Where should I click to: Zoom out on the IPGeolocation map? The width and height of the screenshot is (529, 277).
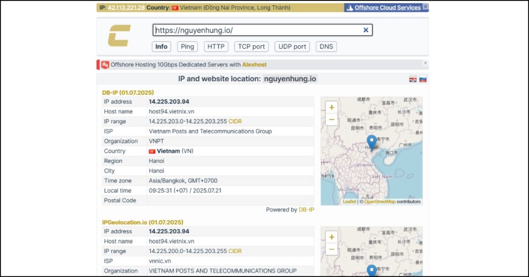pyautogui.click(x=332, y=249)
